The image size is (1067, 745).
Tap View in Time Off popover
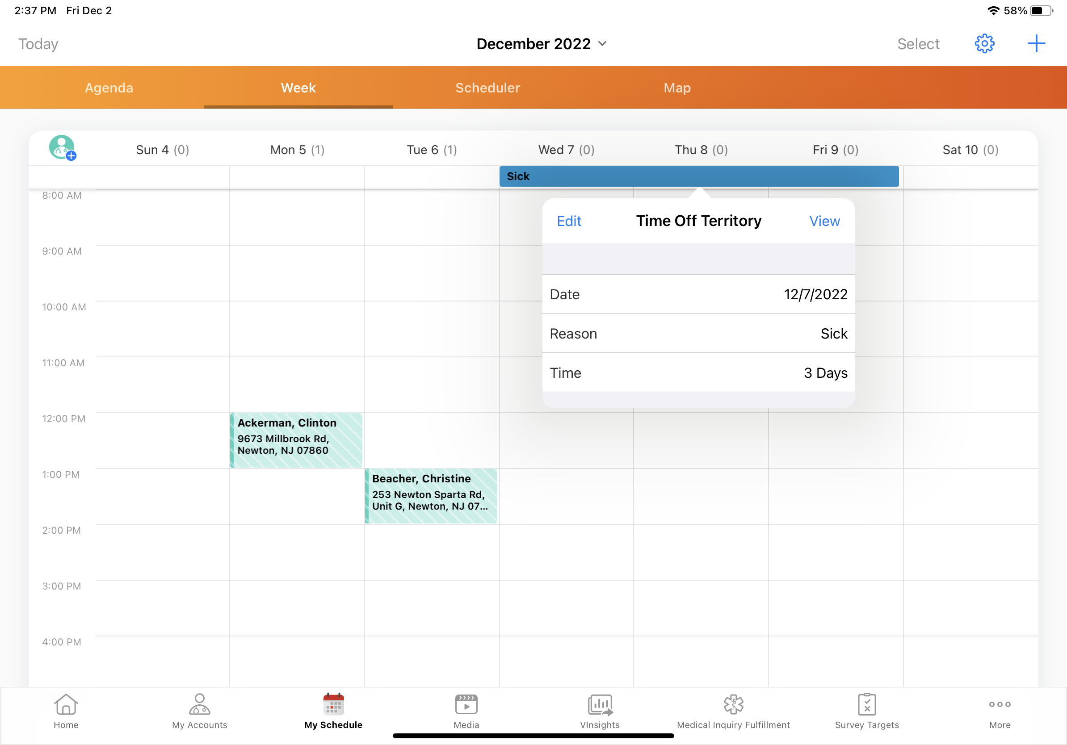point(824,221)
